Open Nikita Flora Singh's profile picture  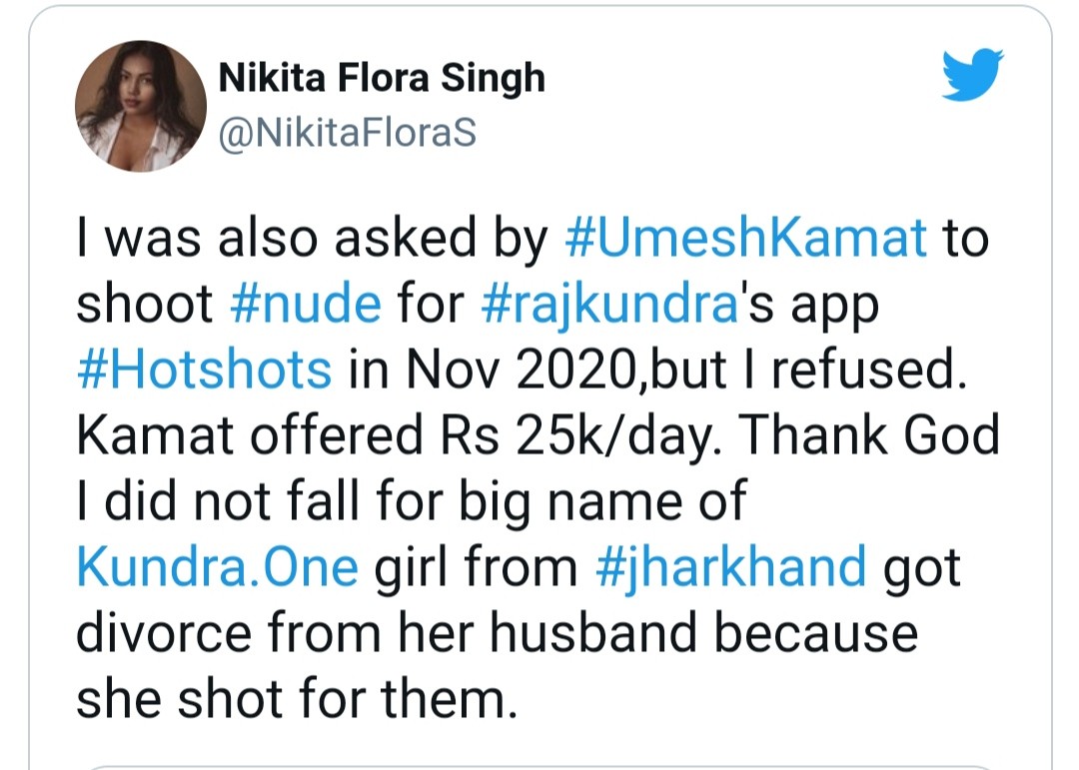point(141,108)
